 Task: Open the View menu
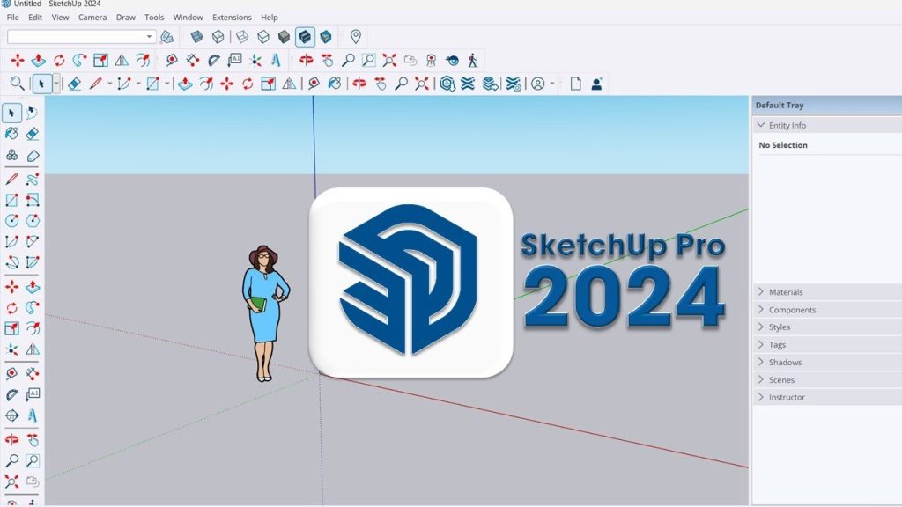[61, 18]
